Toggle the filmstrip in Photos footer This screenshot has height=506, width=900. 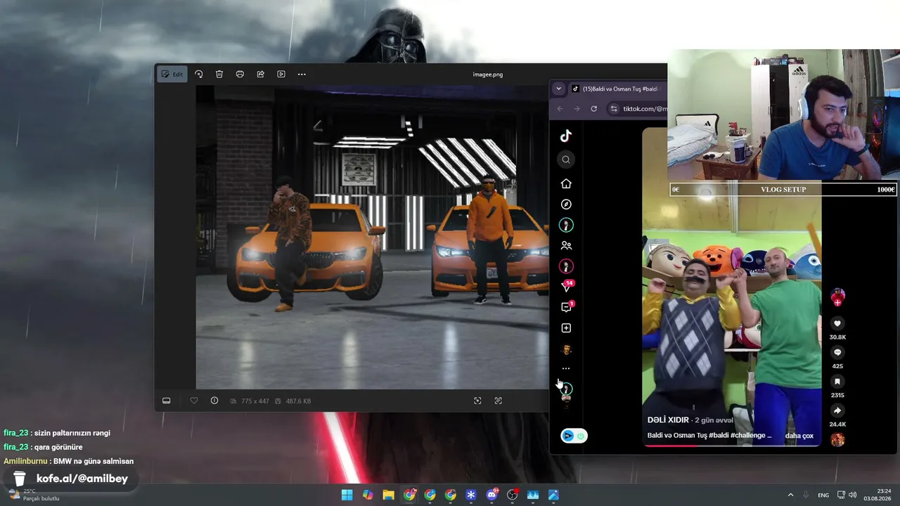pos(167,401)
